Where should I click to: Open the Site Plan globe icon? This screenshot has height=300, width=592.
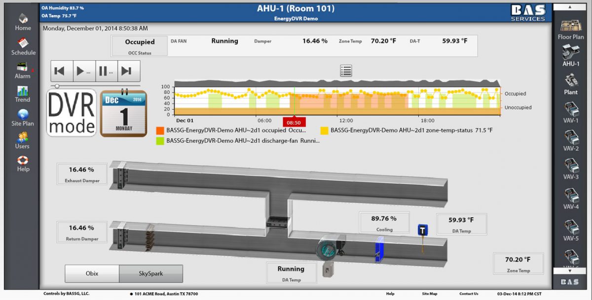pyautogui.click(x=23, y=114)
